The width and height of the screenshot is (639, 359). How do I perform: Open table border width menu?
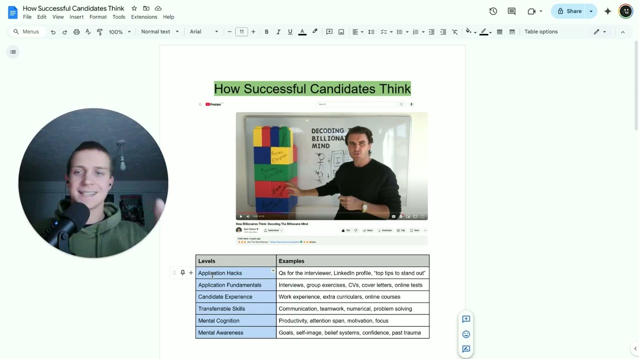pyautogui.click(x=499, y=32)
